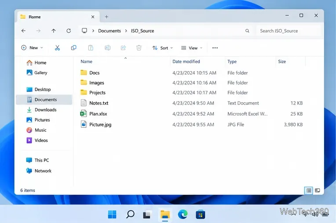Click the This PC monitor icon in address bar
This screenshot has height=223, width=336.
(x=84, y=31)
